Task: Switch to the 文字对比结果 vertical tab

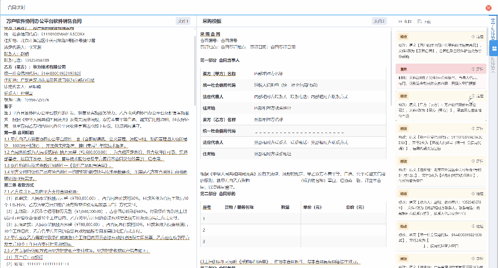Action: coord(492,29)
